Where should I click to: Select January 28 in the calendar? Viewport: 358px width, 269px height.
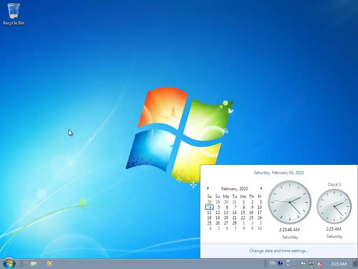(x=209, y=202)
